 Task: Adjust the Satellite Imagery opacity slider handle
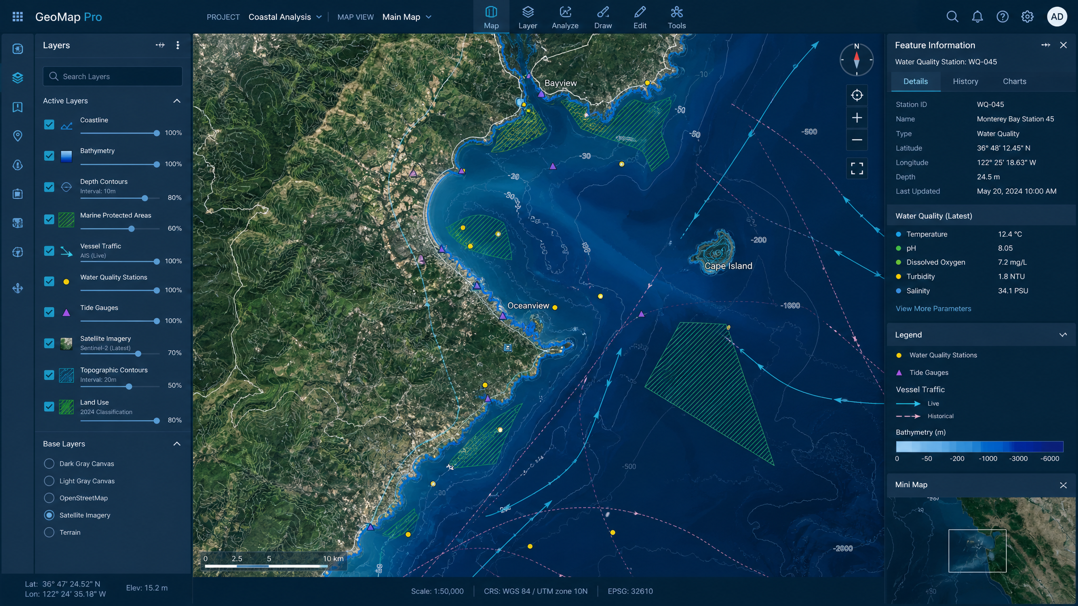pyautogui.click(x=138, y=354)
